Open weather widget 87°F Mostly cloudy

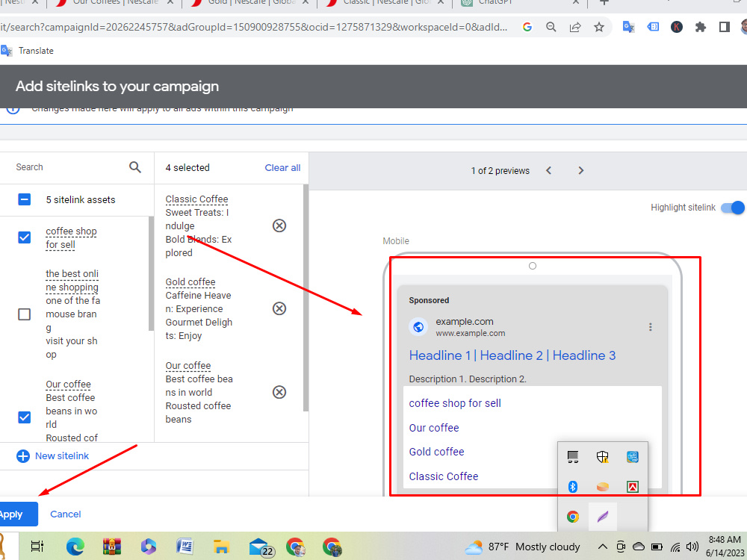[x=522, y=547]
